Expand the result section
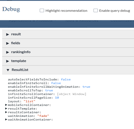The width and height of the screenshot is (134, 129). point(68,34)
